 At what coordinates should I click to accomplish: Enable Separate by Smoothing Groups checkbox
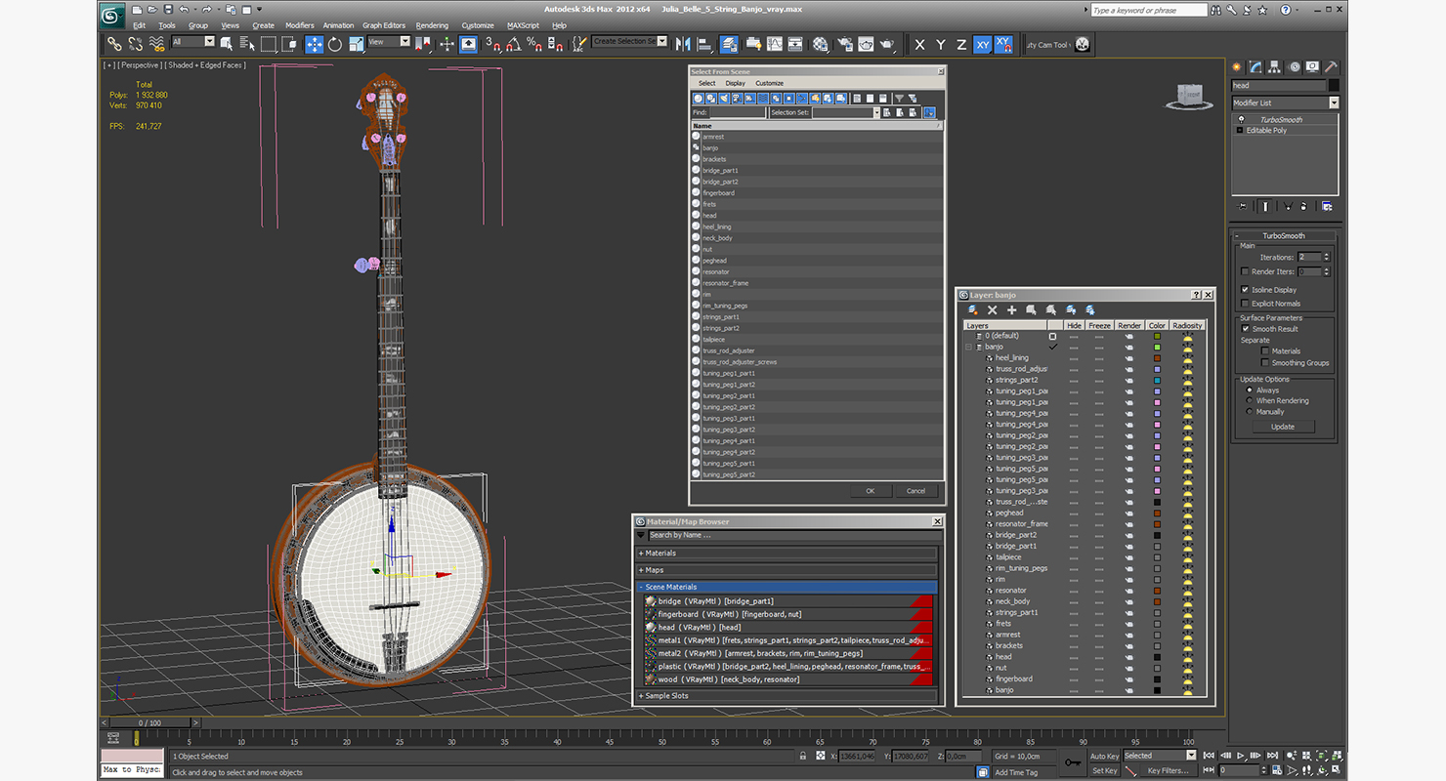[1265, 363]
